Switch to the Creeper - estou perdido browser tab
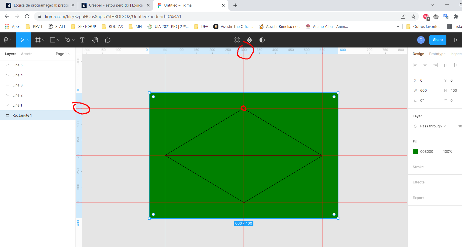This screenshot has height=247, width=462. (x=116, y=5)
